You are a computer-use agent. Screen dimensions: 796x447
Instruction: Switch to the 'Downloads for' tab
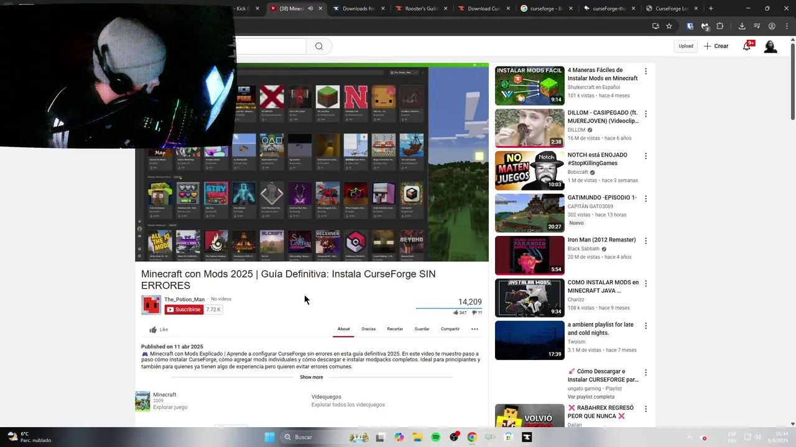pyautogui.click(x=359, y=9)
